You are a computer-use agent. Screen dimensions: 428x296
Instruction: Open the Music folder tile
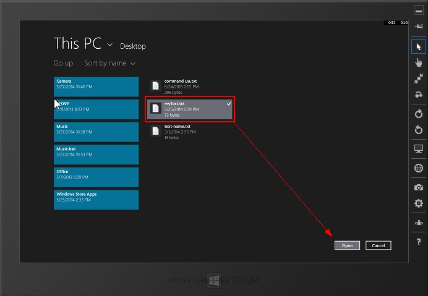pos(96,132)
